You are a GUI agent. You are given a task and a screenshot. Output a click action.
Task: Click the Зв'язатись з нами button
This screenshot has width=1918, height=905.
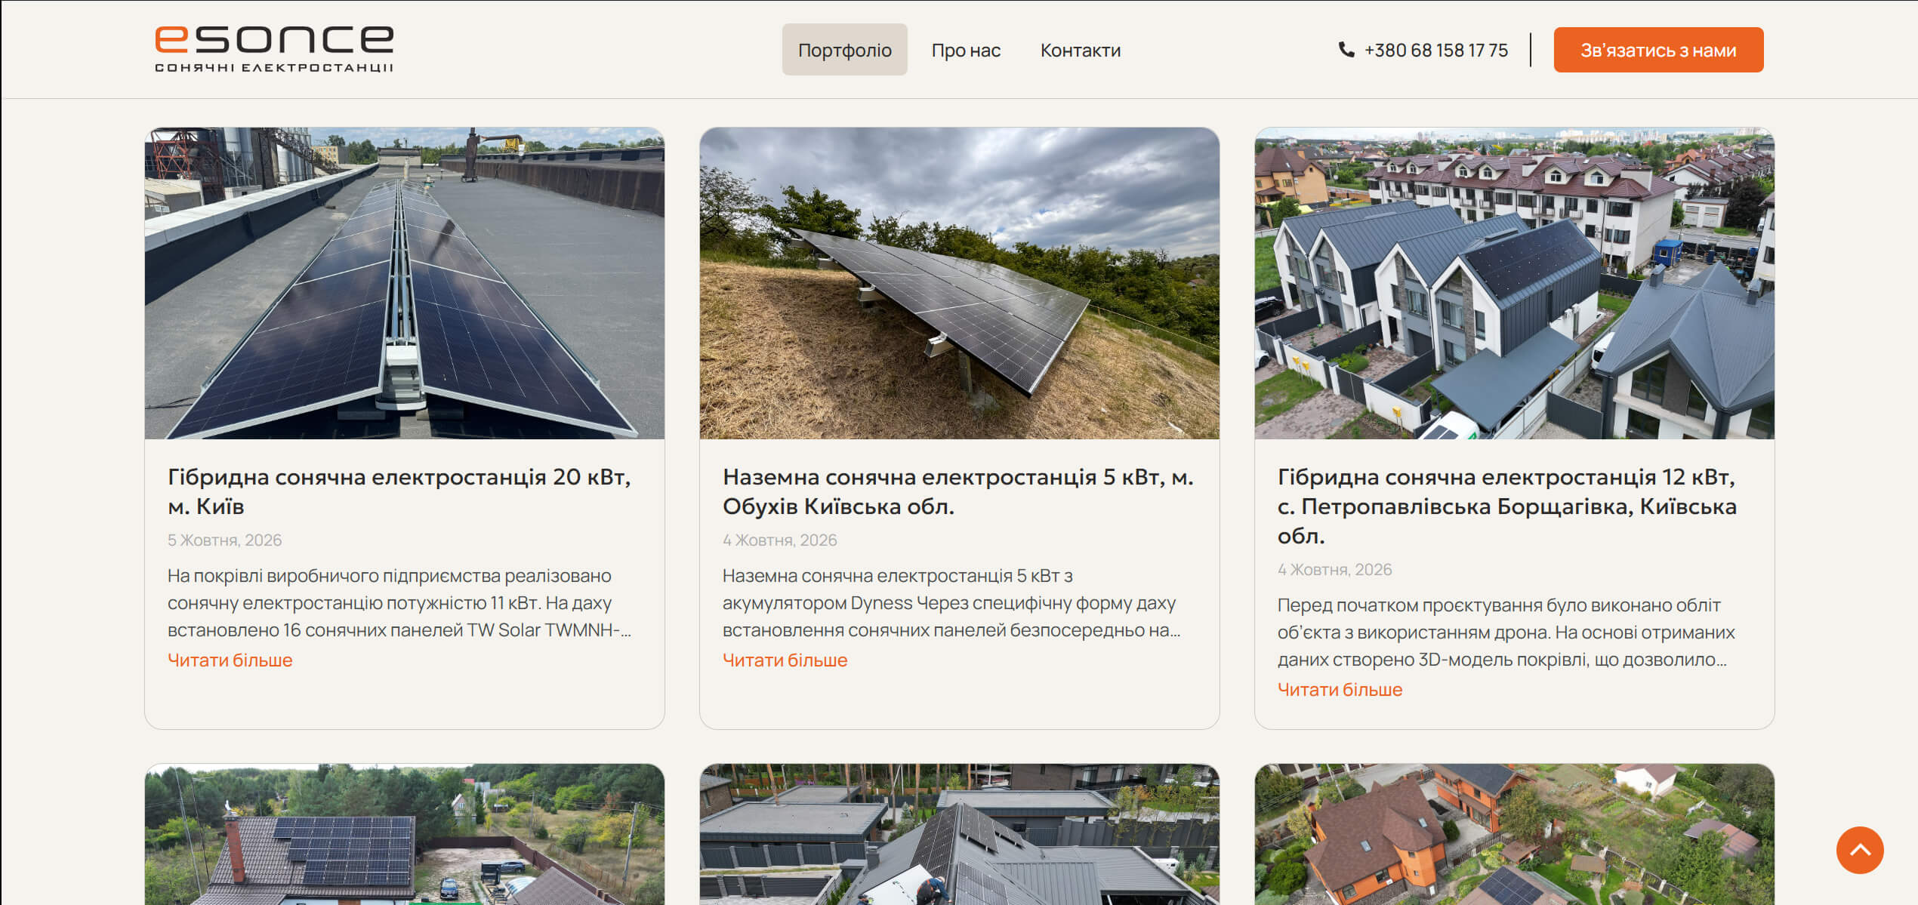[1658, 50]
